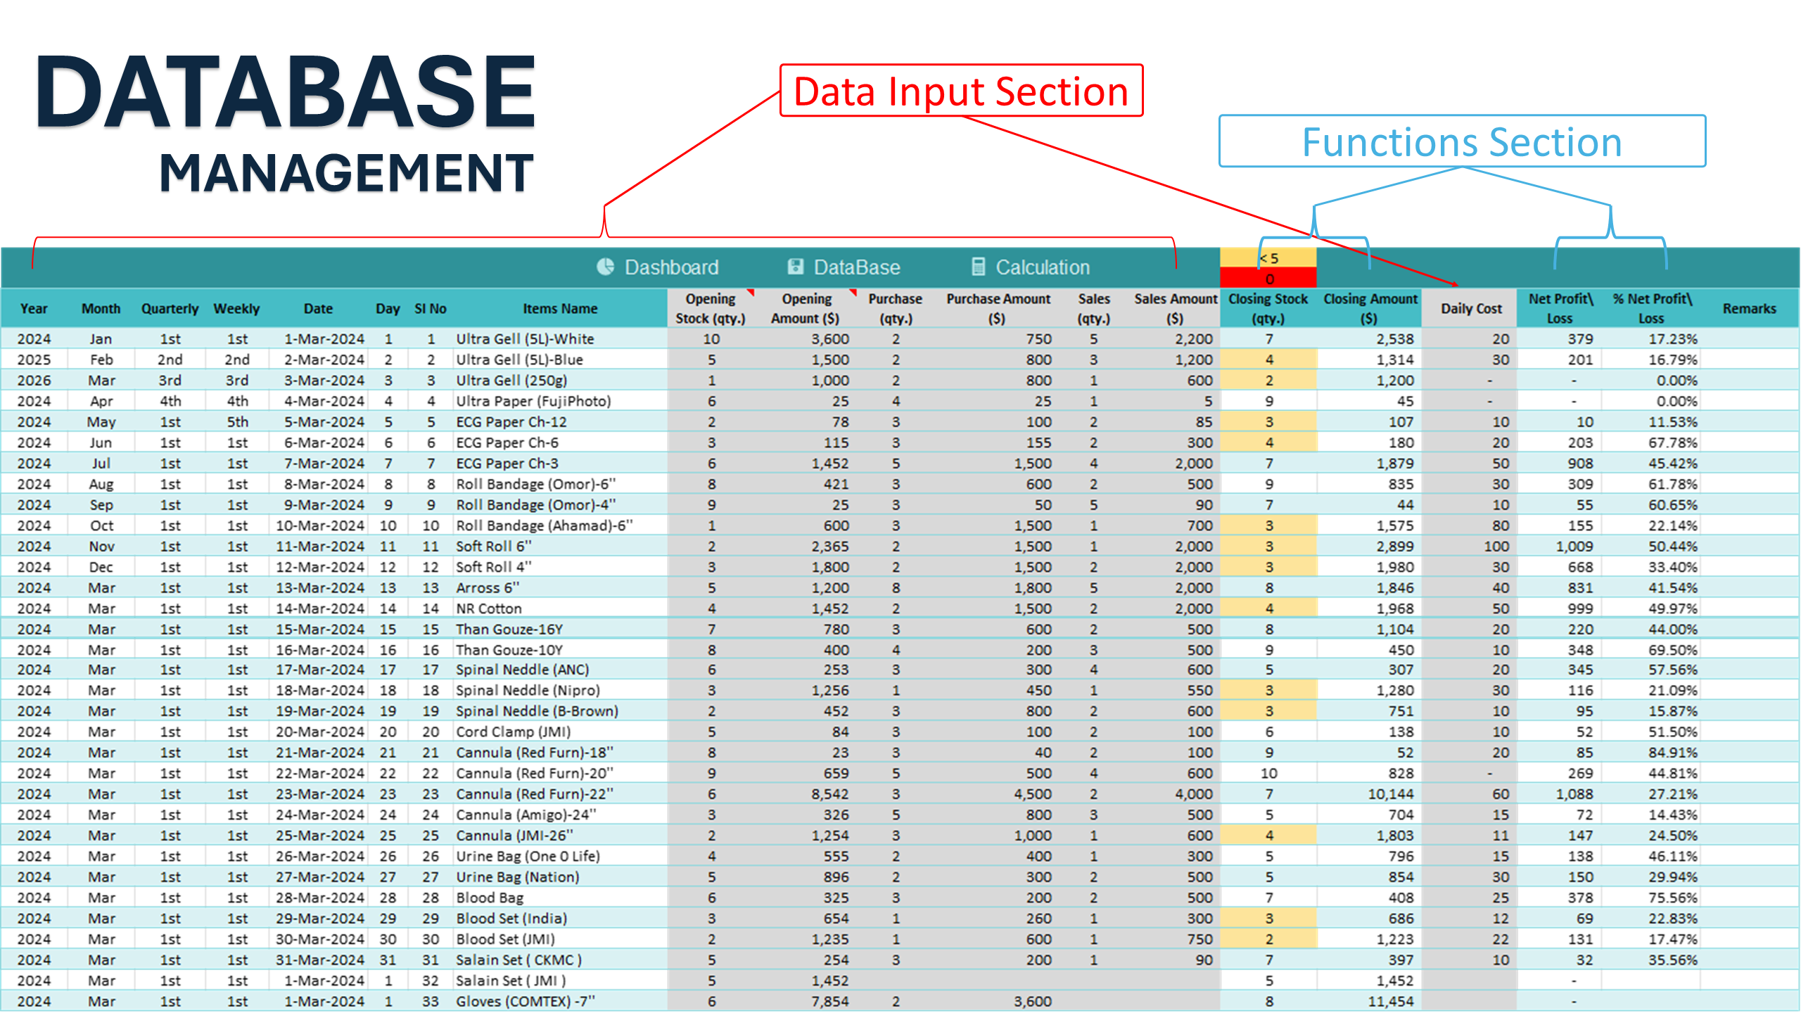Click the 'Spinal Neddle (B-Brown)' item cell
1801x1013 pixels.
(560, 711)
